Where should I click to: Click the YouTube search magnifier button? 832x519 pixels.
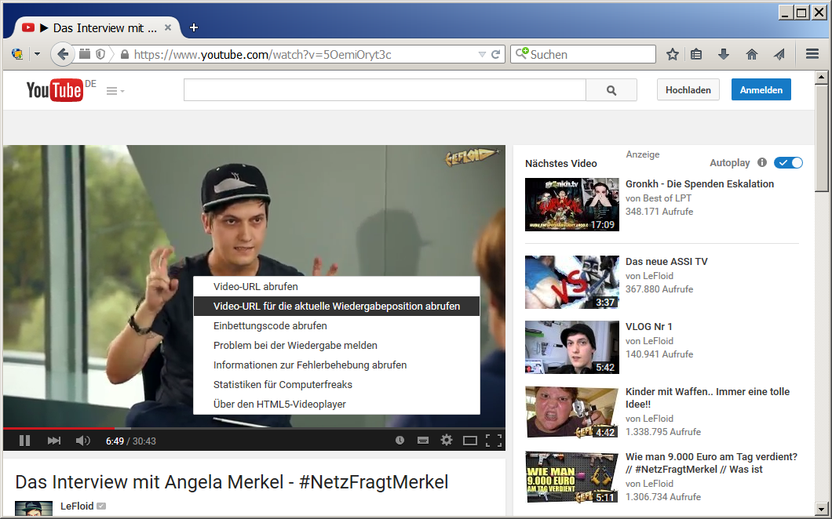[x=611, y=90]
